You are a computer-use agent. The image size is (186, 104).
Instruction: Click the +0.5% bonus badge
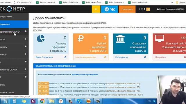click(43, 83)
